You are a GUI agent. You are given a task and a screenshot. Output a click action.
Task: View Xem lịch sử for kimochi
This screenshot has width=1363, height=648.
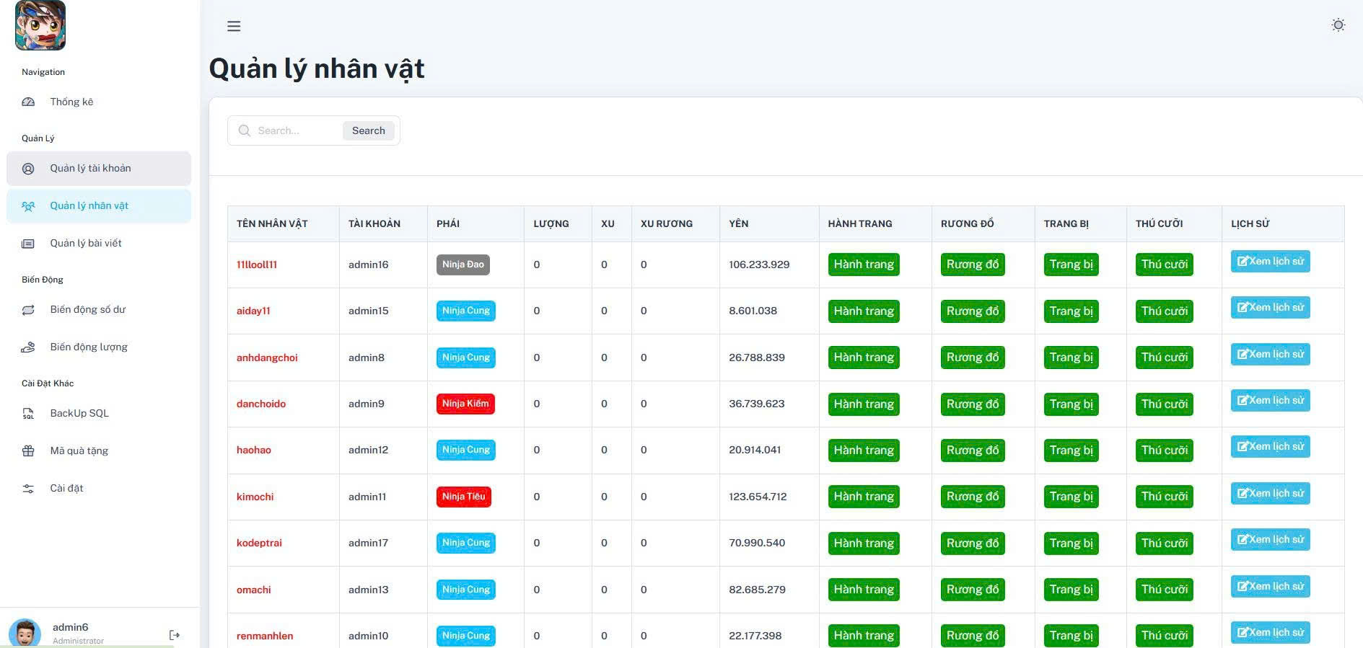(1270, 494)
